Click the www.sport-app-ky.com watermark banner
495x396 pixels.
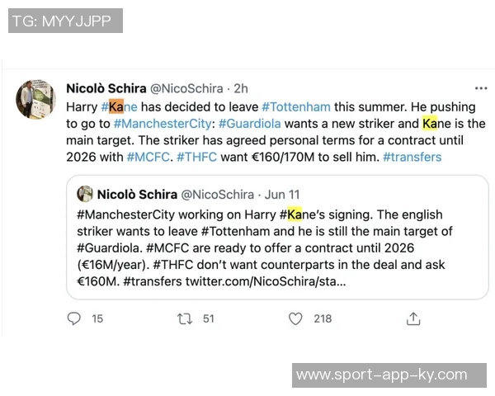point(389,375)
